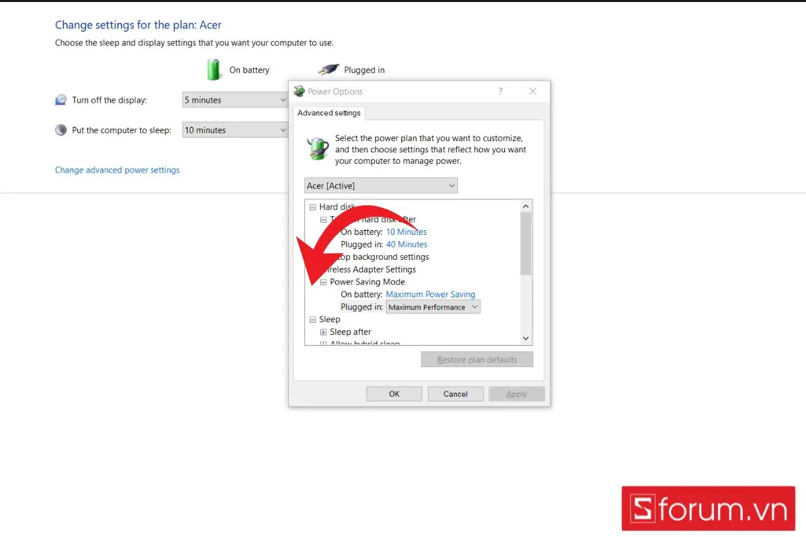Viewport: 806px width, 537px height.
Task: Collapse the Power Saving Mode node
Action: [323, 283]
